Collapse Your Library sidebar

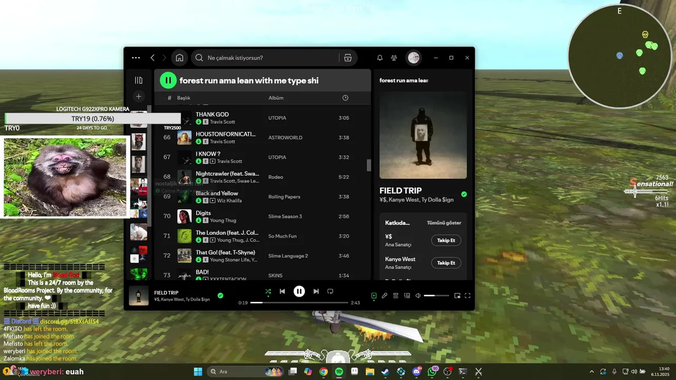point(138,80)
